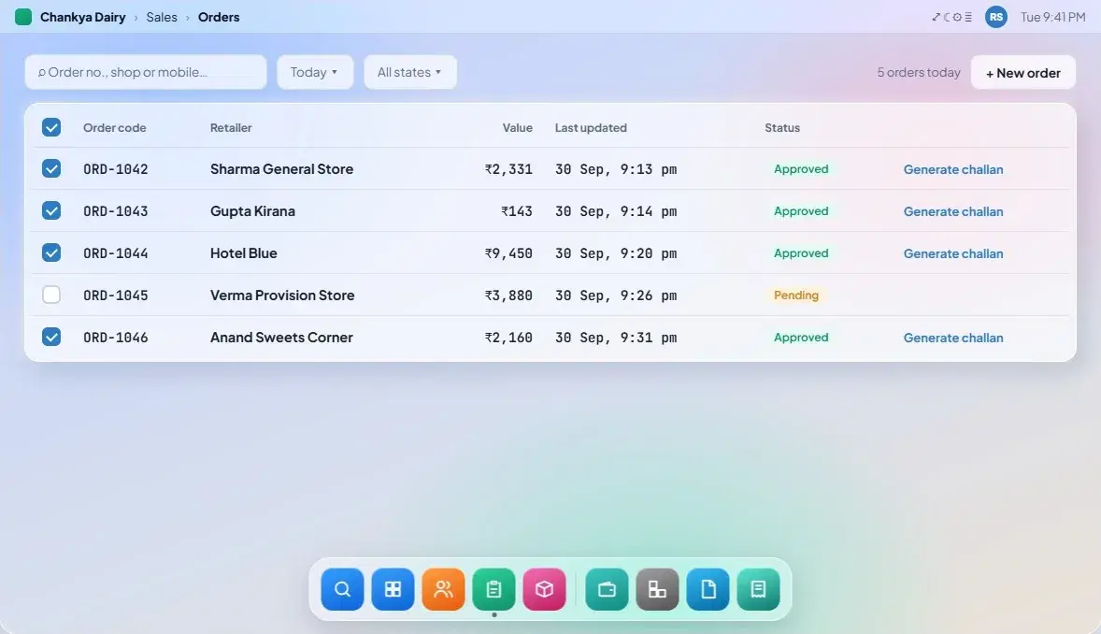Screen dimensions: 1101x634
Task: Open the Today date filter dropdown
Action: 315,72
